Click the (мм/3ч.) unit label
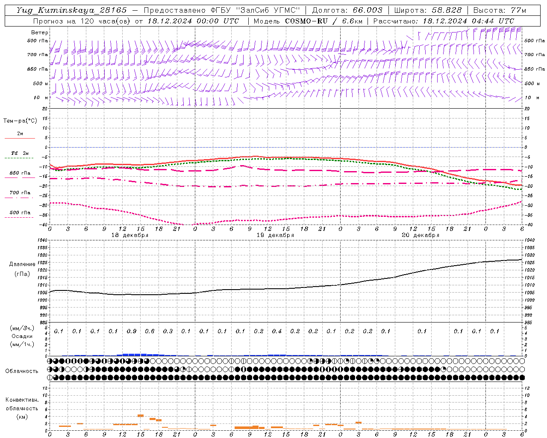Viewport: 547px width, 438px height. 22,328
